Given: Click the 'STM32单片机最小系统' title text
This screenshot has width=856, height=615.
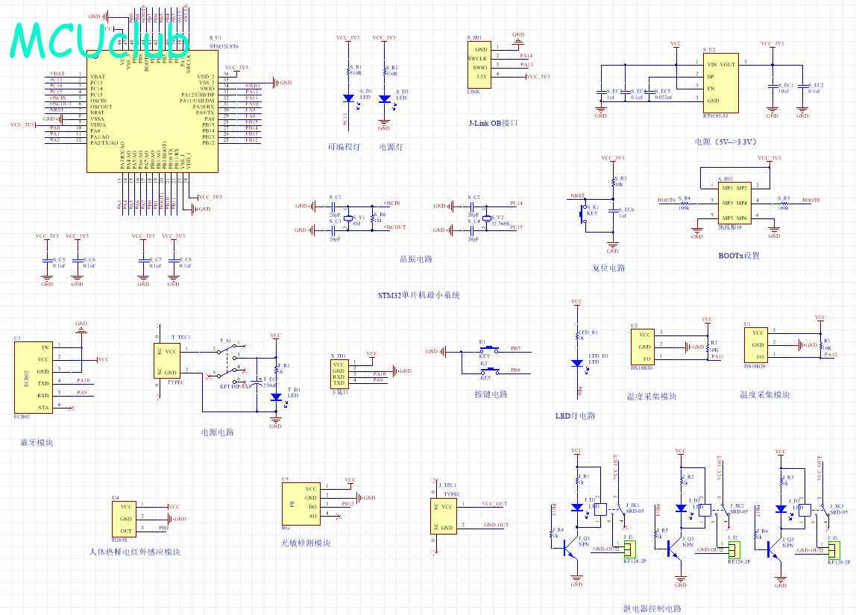Looking at the screenshot, I should point(419,295).
